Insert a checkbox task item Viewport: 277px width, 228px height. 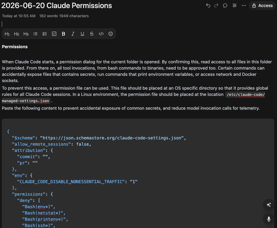54,34
